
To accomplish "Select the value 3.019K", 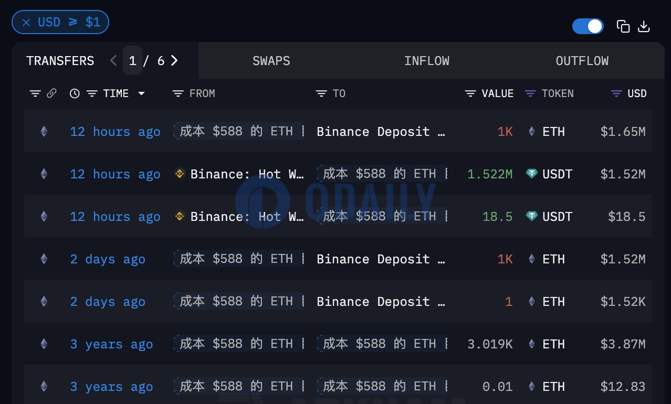I will (490, 344).
